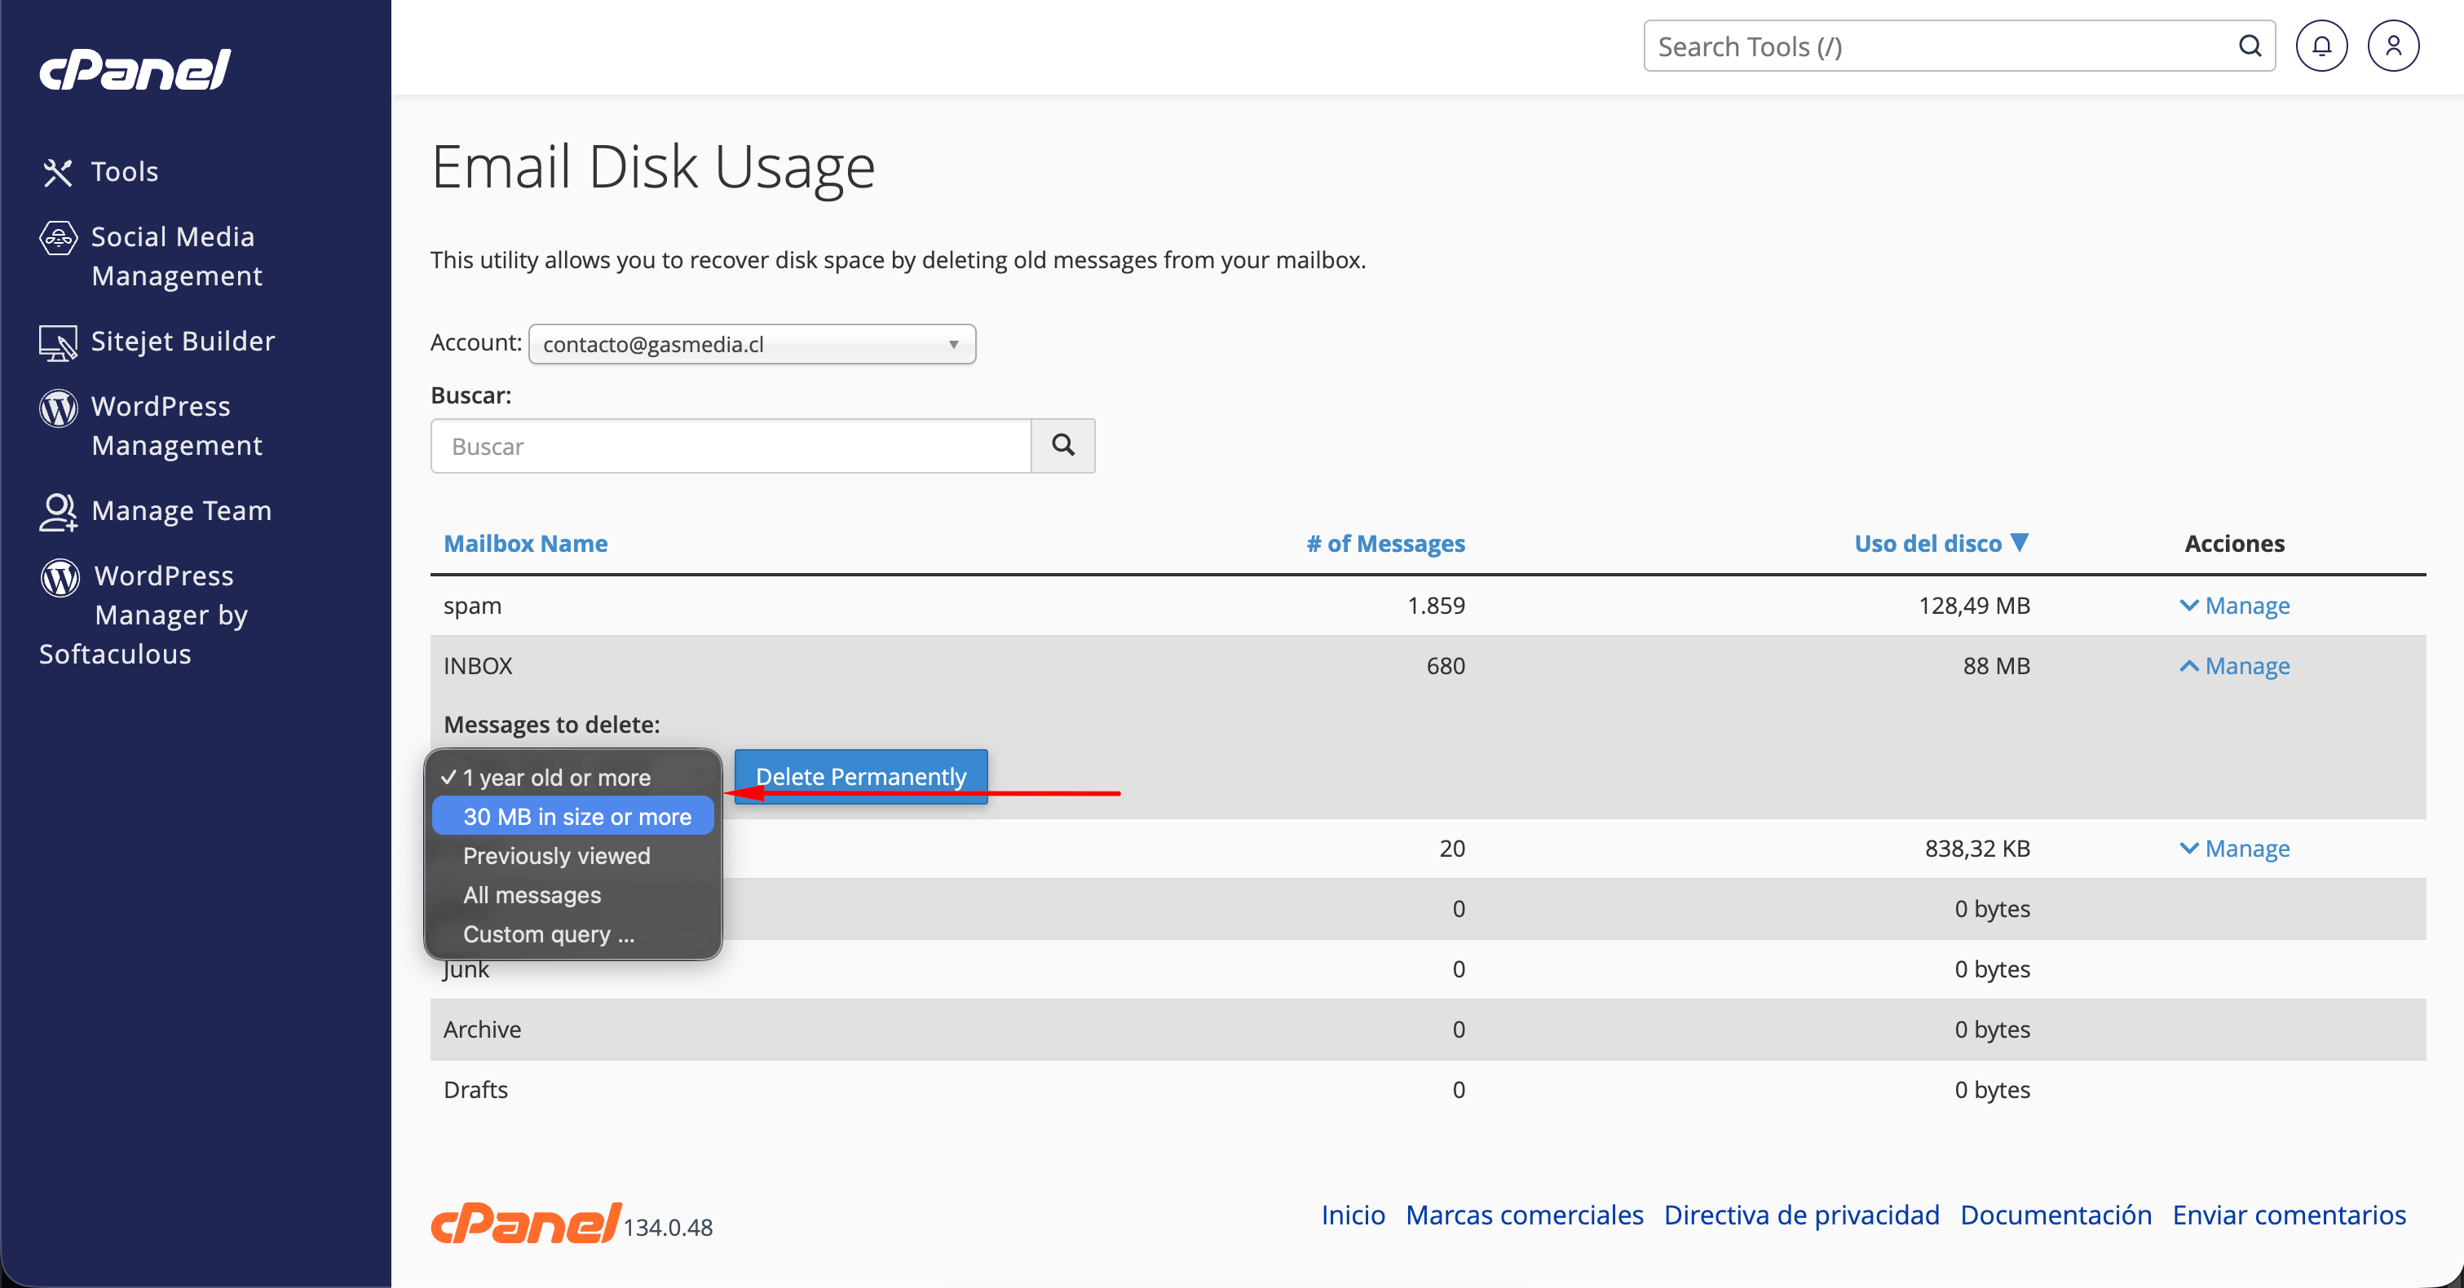Open the Account email selector dropdown
This screenshot has height=1288, width=2464.
[752, 344]
